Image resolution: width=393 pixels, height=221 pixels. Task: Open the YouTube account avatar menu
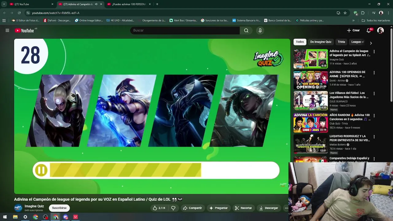click(x=380, y=30)
